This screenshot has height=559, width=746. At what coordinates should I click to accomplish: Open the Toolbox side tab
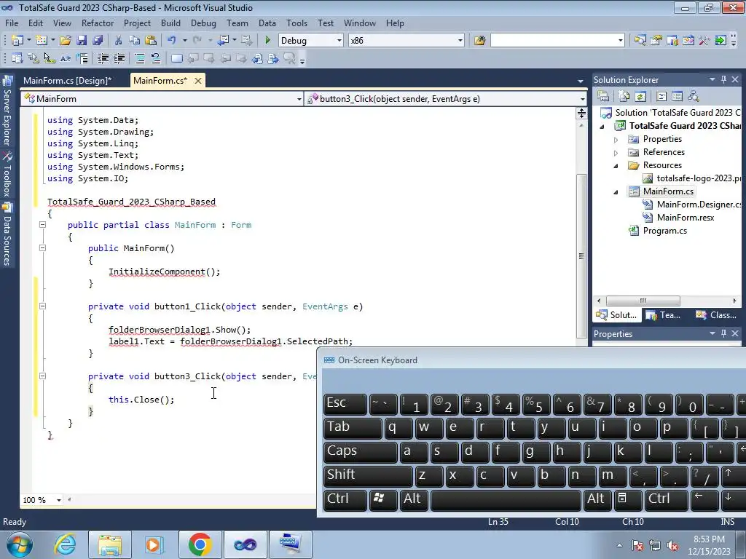click(7, 174)
